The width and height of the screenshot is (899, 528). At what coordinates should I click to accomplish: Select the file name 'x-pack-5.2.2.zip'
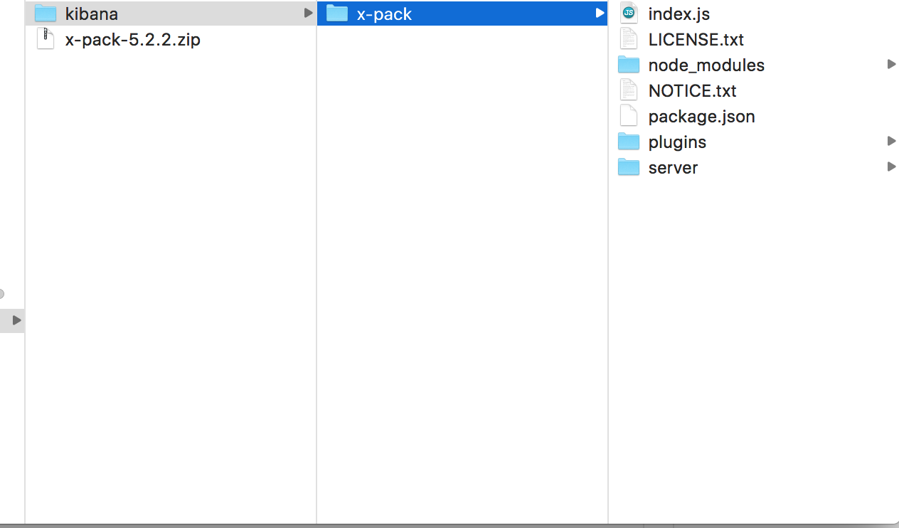133,40
